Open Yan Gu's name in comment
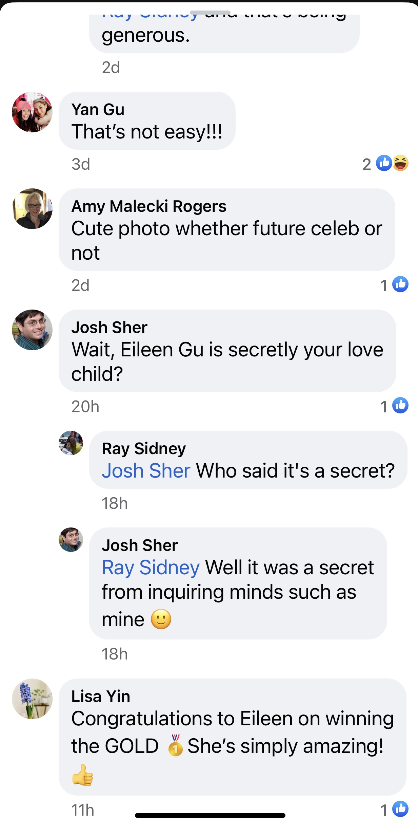The height and width of the screenshot is (818, 418). point(98,110)
